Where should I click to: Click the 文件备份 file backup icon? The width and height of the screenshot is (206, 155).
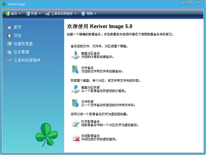click(75, 70)
